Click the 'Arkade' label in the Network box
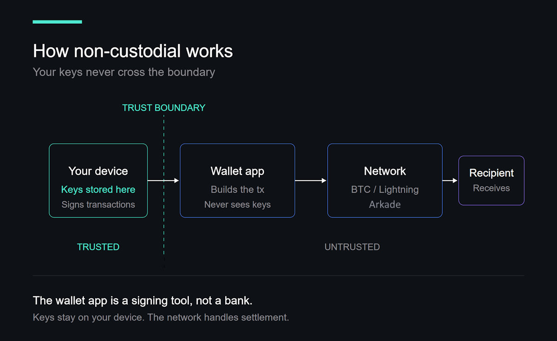This screenshot has height=341, width=557. point(385,205)
